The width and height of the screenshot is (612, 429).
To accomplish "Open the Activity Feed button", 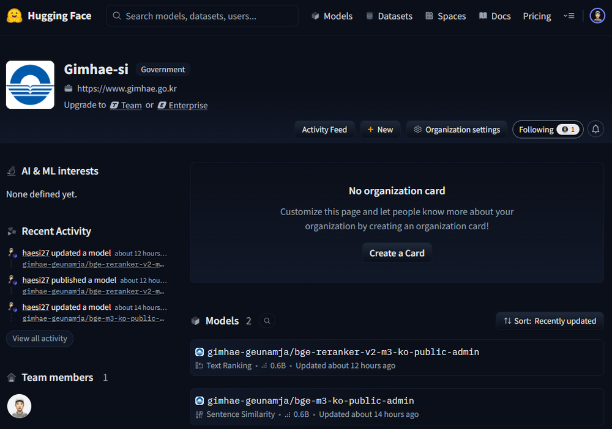I will 324,130.
